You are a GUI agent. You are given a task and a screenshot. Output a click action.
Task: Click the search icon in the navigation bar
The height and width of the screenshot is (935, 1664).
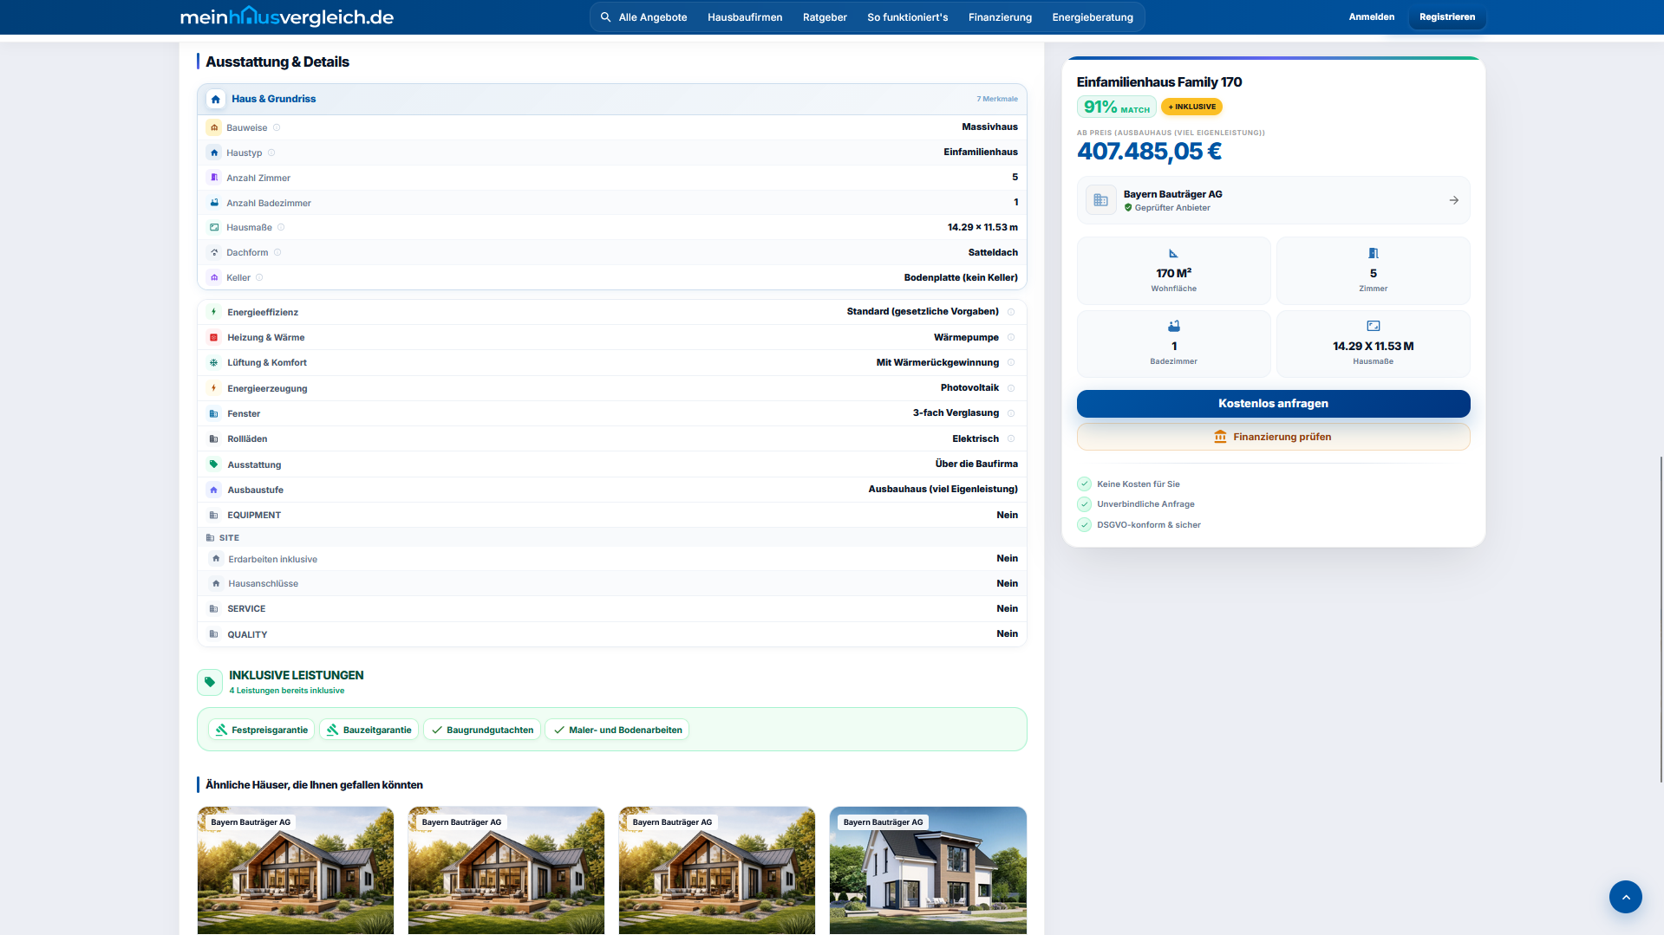(604, 16)
